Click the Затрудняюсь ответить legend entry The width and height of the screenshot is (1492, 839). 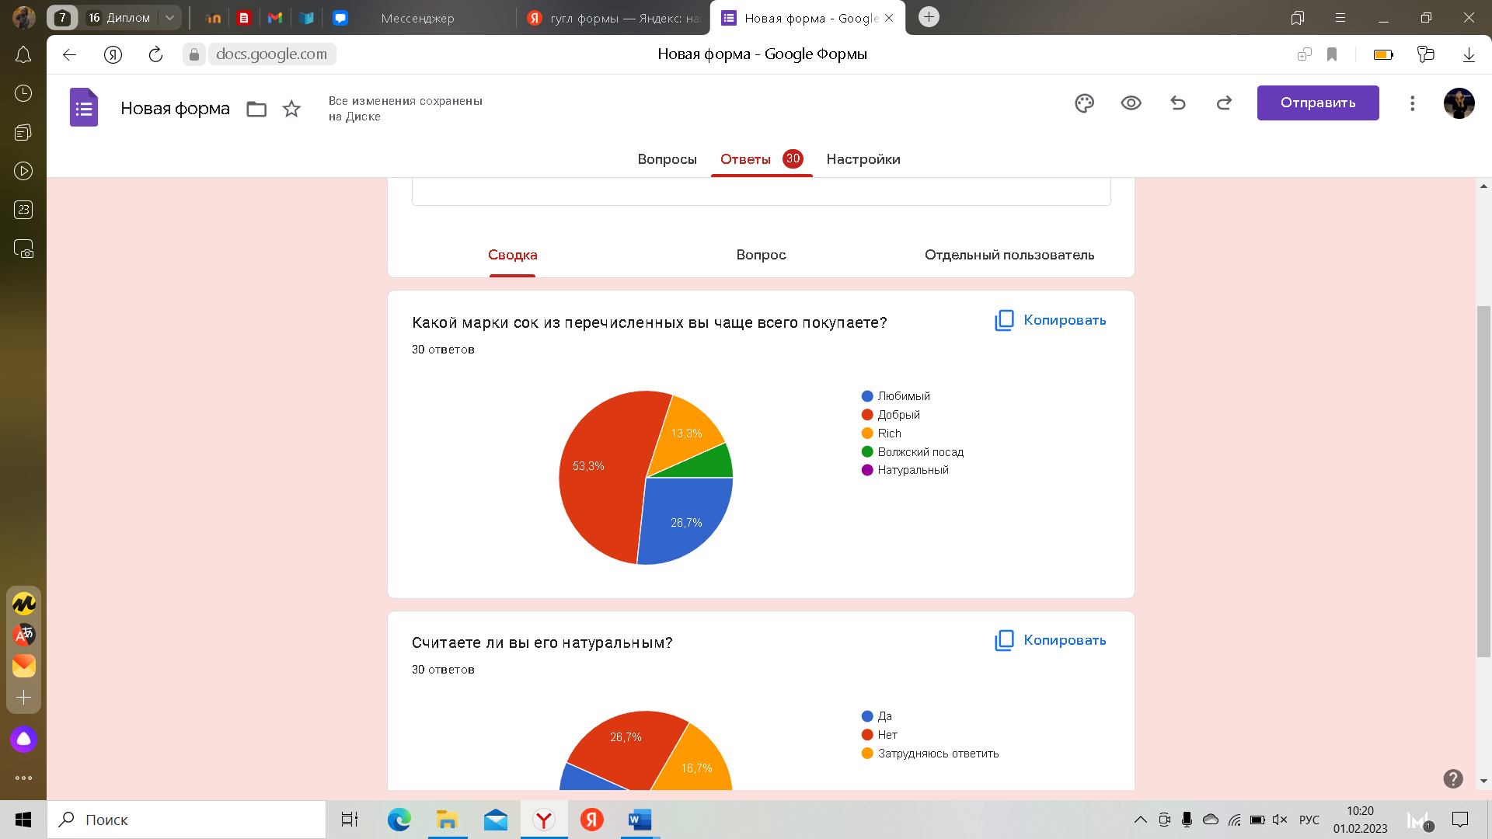coord(930,754)
